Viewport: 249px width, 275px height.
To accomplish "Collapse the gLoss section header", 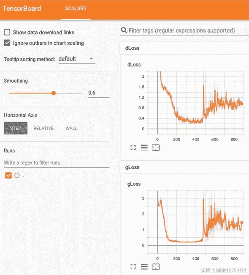I will tap(184, 167).
